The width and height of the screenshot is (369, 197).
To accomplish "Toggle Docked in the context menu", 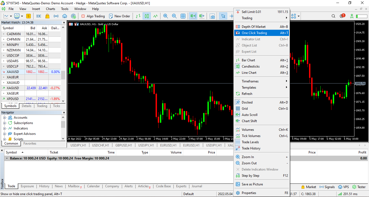I will tap(261, 102).
